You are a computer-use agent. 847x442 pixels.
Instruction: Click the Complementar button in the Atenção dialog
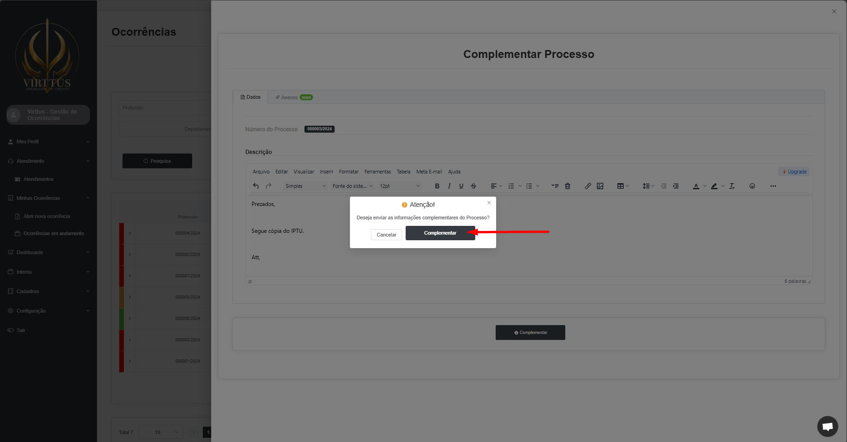[x=440, y=233]
